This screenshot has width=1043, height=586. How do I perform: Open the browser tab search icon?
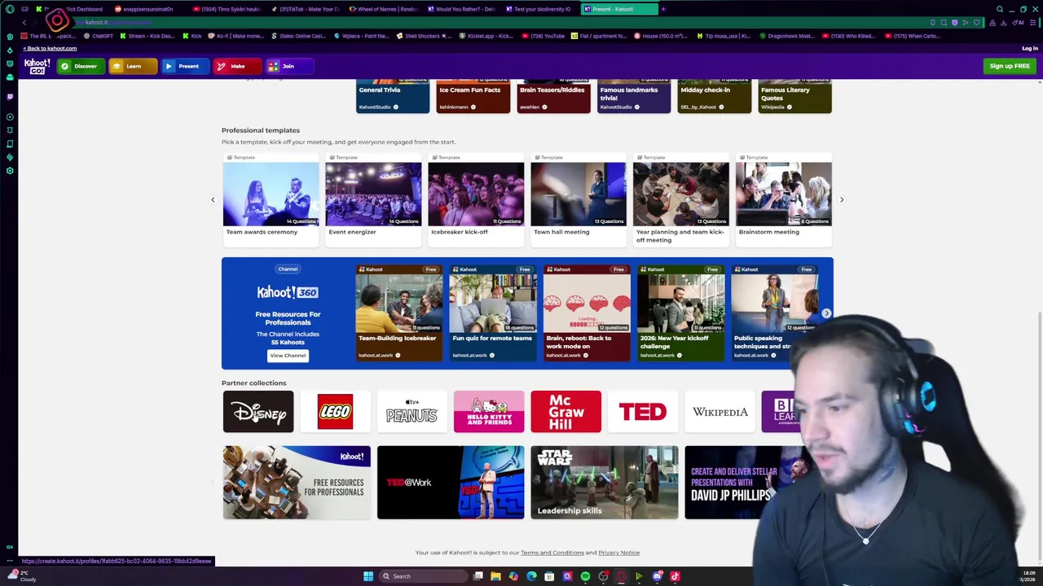point(1000,9)
